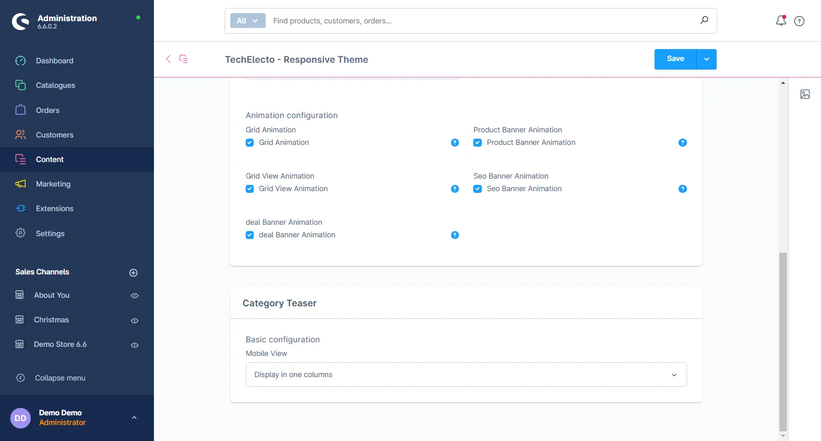821x441 pixels.
Task: Click the add Sales Channel plus icon
Action: [x=133, y=273]
